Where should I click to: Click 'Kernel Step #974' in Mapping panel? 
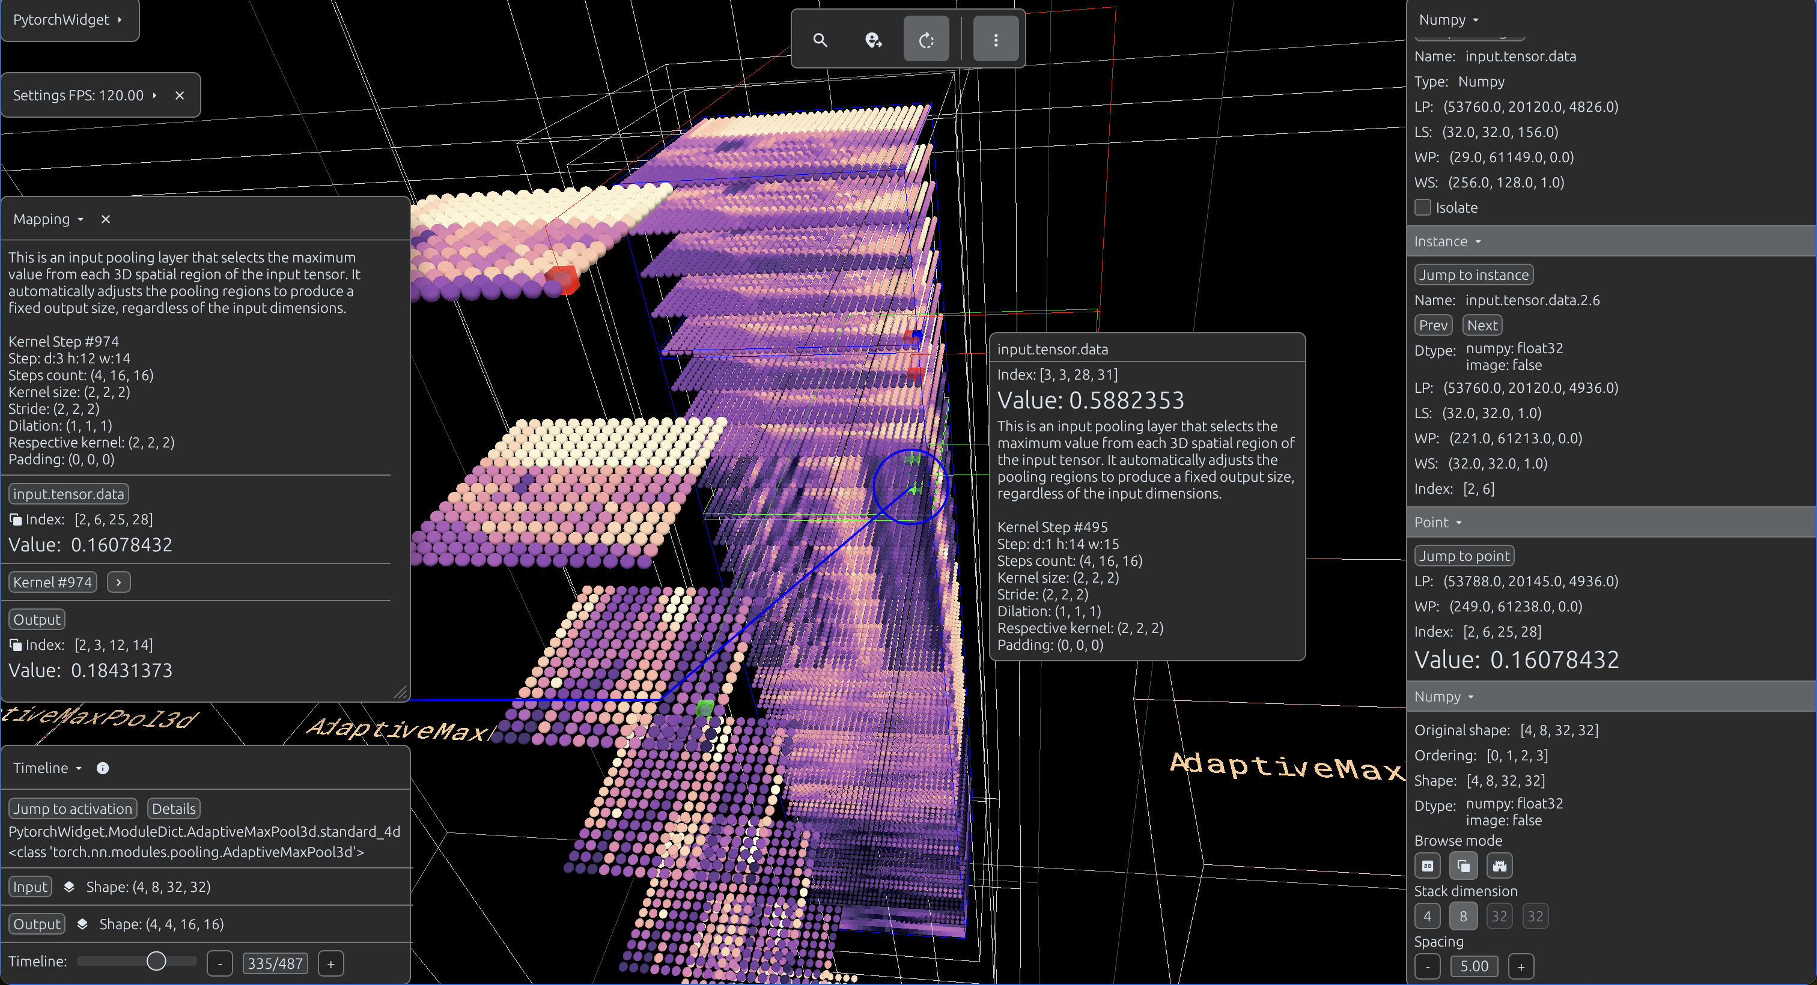64,341
